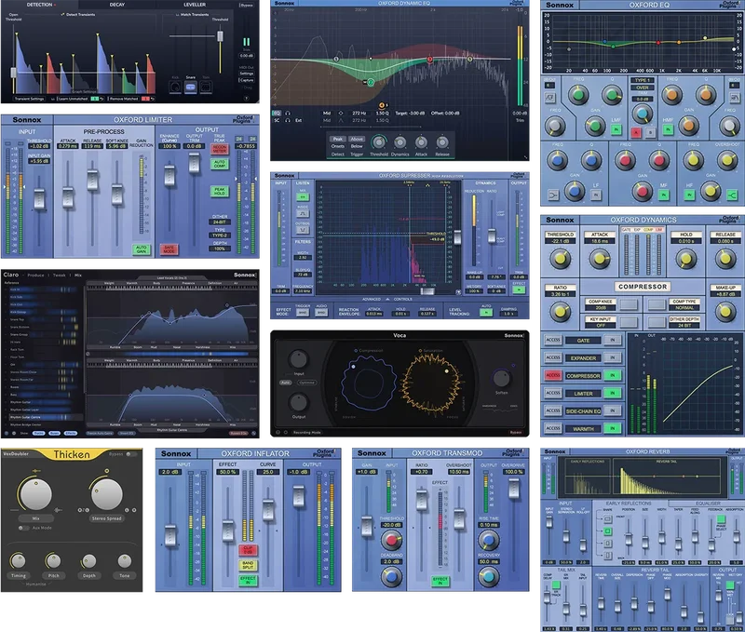
Task: Open Comp Type Normal selector in Oxford Dynamics
Action: pyautogui.click(x=684, y=308)
